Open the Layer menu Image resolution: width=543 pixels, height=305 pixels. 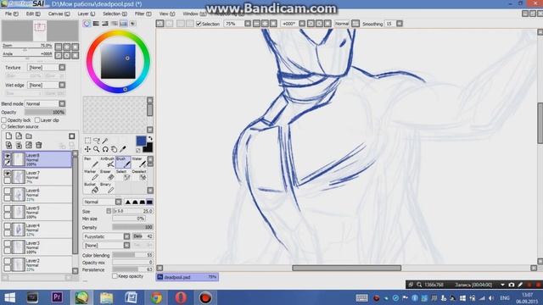87,14
